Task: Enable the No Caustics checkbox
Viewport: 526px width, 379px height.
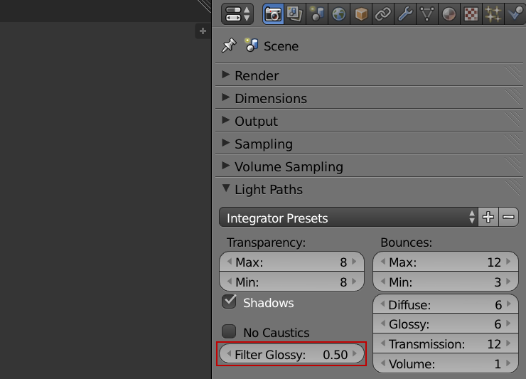Action: 229,331
